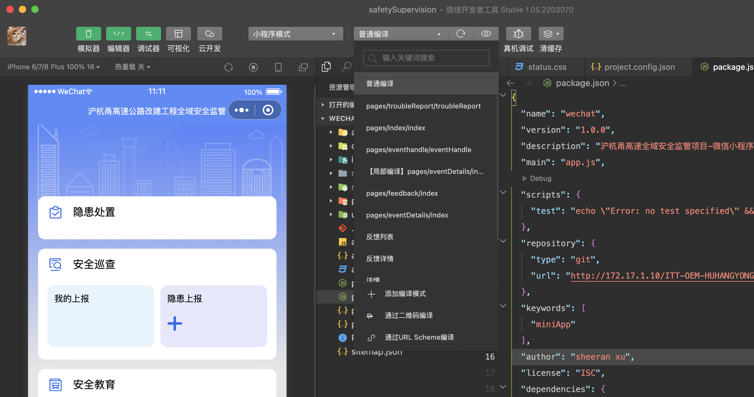Screen dimensions: 754x397
Task: Click the editor forward navigation arrow
Action: pyautogui.click(x=528, y=83)
